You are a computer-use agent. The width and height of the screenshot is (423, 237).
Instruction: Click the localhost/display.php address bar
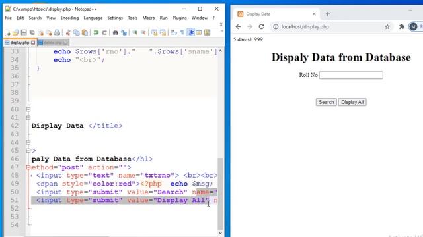coord(331,26)
